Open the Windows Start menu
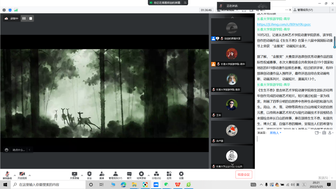Viewport: 336px width, 189px height. coord(5,185)
